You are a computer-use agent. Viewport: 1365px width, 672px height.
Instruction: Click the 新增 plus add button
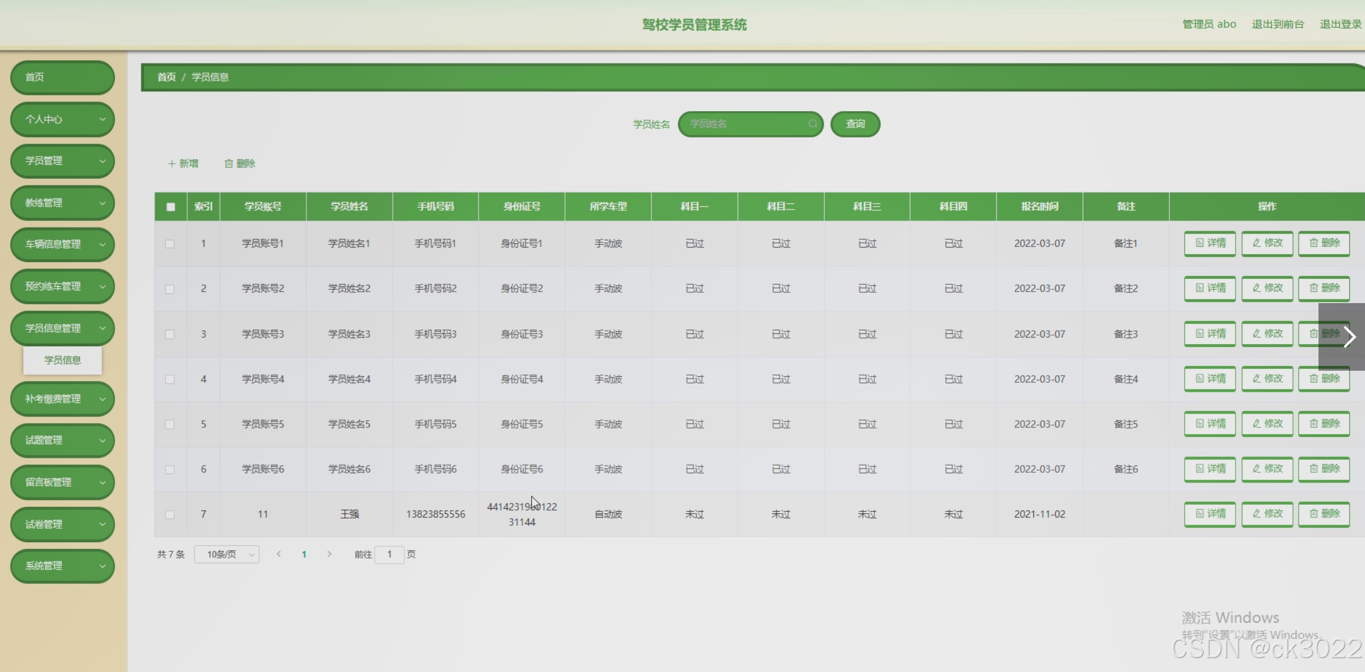[x=183, y=164]
